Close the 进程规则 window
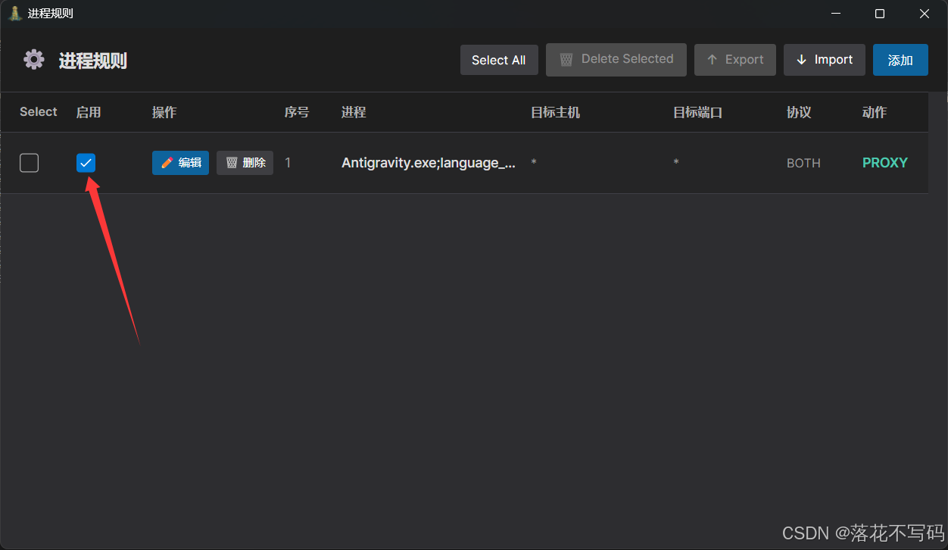Image resolution: width=948 pixels, height=550 pixels. 925,14
